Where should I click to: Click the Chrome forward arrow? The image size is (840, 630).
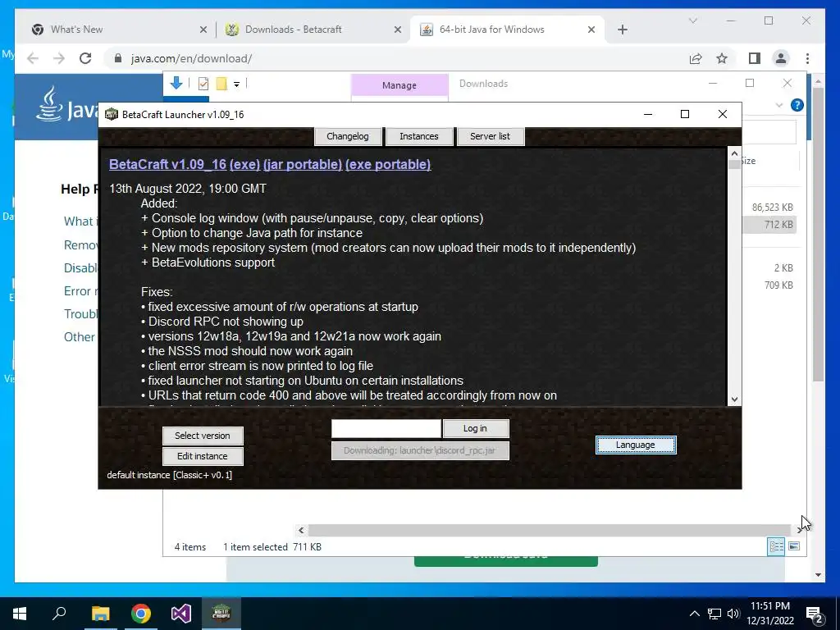(x=59, y=58)
